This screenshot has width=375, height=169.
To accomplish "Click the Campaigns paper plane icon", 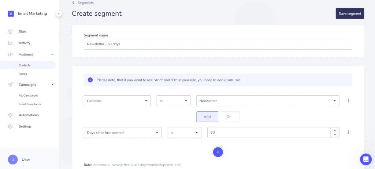I will pos(10,85).
